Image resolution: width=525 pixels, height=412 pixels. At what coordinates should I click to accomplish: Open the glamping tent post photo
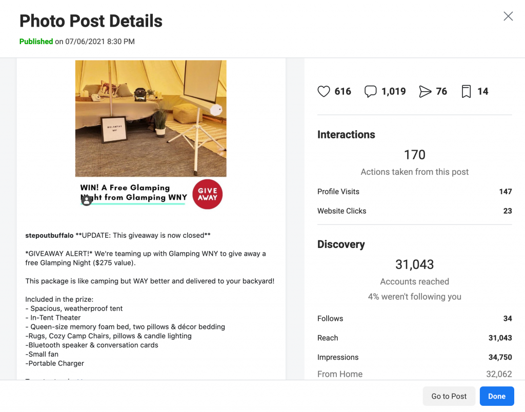click(x=151, y=118)
